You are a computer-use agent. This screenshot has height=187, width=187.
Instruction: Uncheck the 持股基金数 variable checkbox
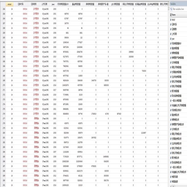pos(171,181)
